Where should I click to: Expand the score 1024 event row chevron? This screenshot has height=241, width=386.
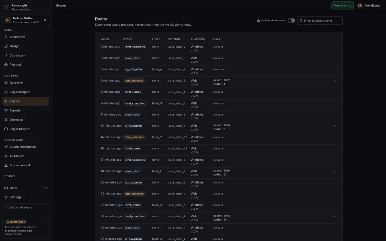(334, 126)
